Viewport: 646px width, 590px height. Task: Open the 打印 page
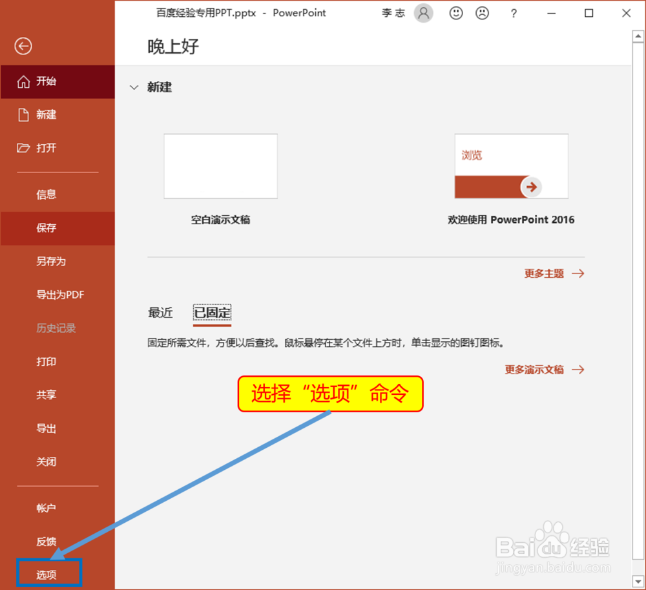tap(57, 362)
